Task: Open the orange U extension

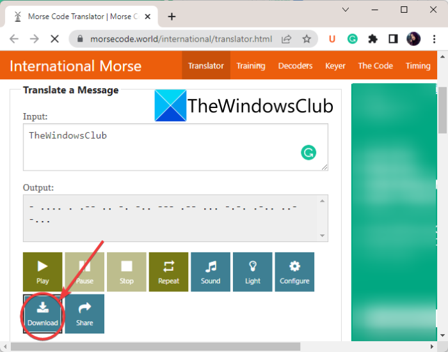Action: point(332,39)
